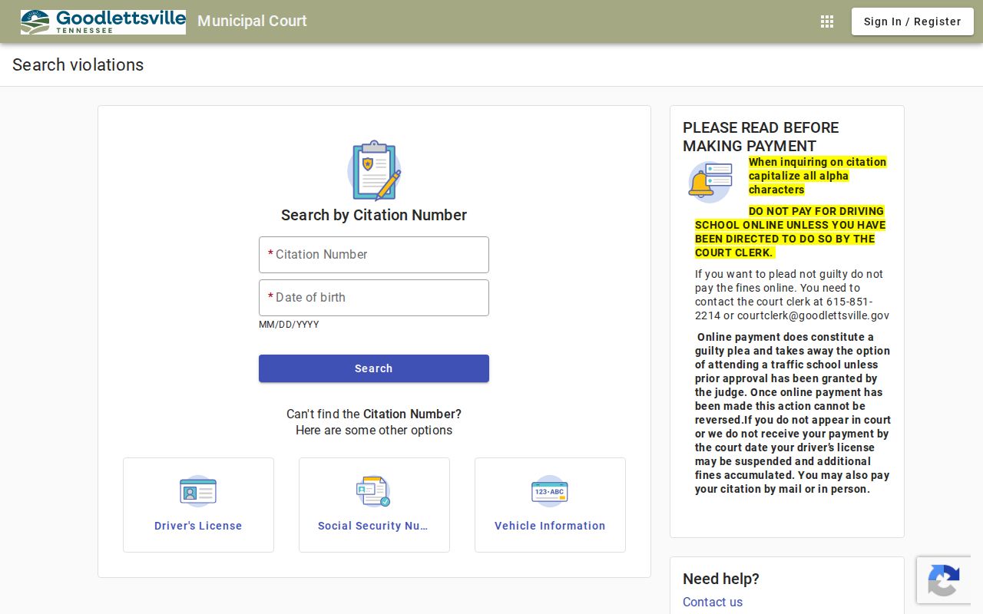The image size is (983, 614).
Task: Open the Social Security Number search option
Action: tap(374, 505)
